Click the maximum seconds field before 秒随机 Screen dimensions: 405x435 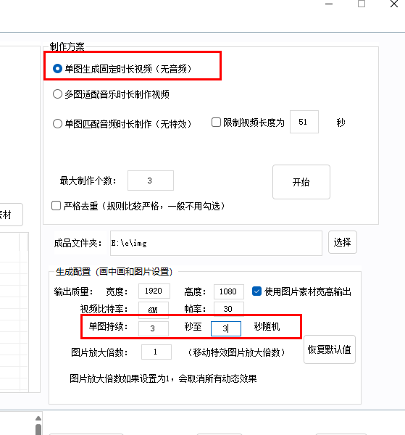click(226, 328)
